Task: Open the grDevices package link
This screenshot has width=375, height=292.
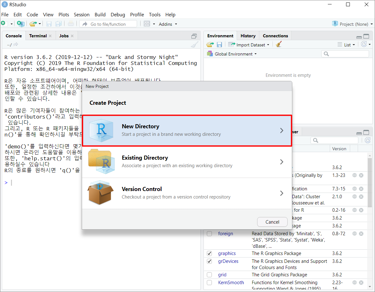Action: click(x=228, y=261)
